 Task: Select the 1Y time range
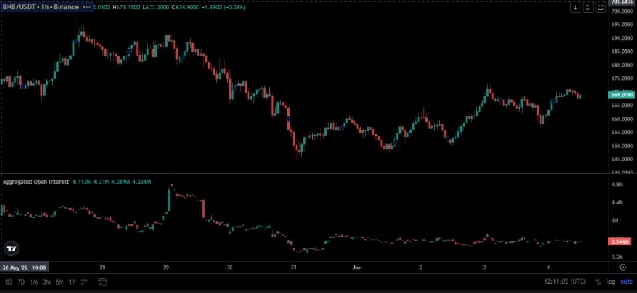[72, 281]
